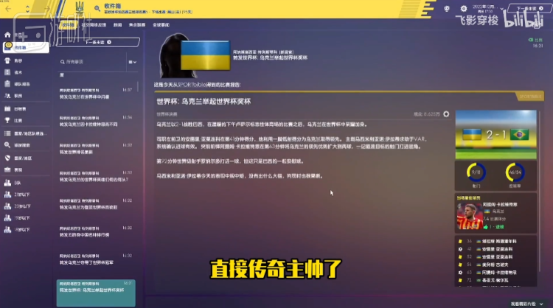This screenshot has width=553, height=308.
Task: Open the Squad shirt icon in sidebar
Action: pyautogui.click(x=7, y=60)
